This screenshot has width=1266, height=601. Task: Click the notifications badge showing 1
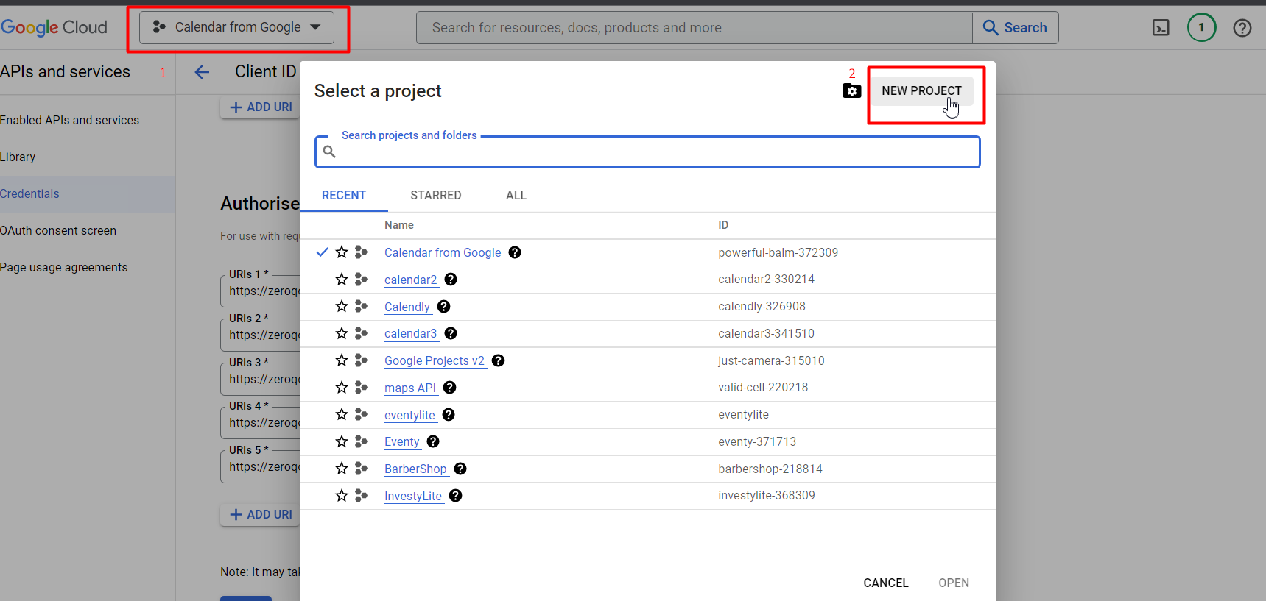pyautogui.click(x=1201, y=28)
